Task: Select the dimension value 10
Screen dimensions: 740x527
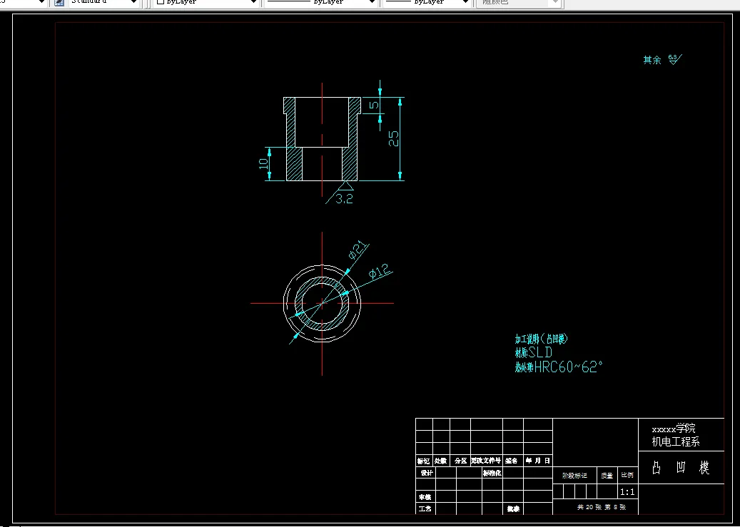Action: click(x=263, y=164)
